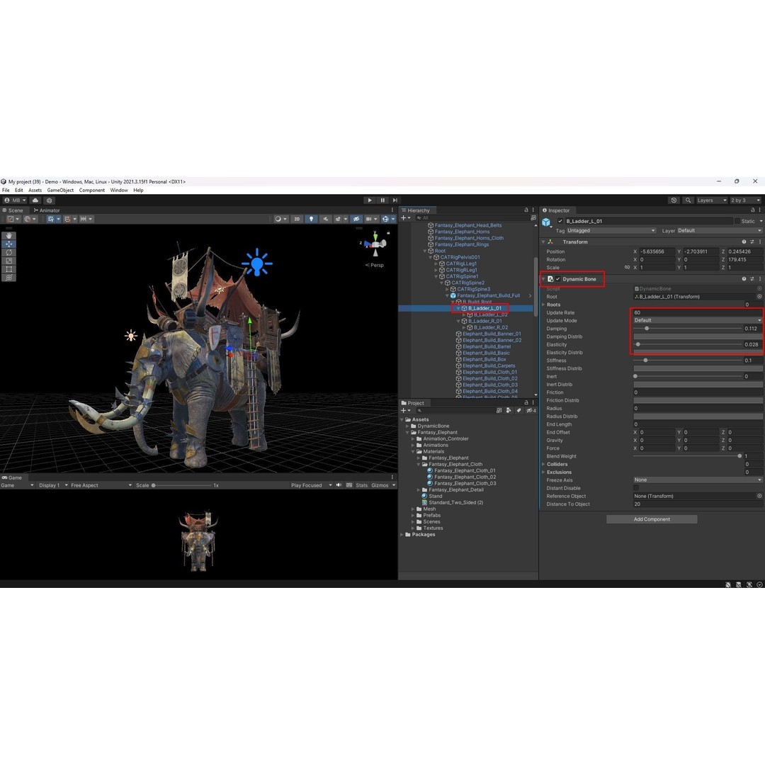Screen dimensions: 765x765
Task: Mute audio in Game view
Action: pos(339,485)
